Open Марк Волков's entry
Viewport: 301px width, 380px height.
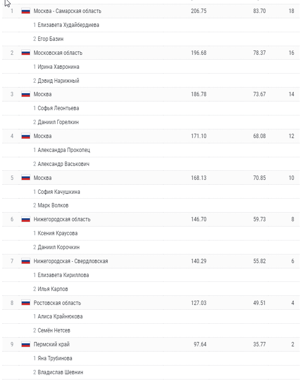pos(53,205)
